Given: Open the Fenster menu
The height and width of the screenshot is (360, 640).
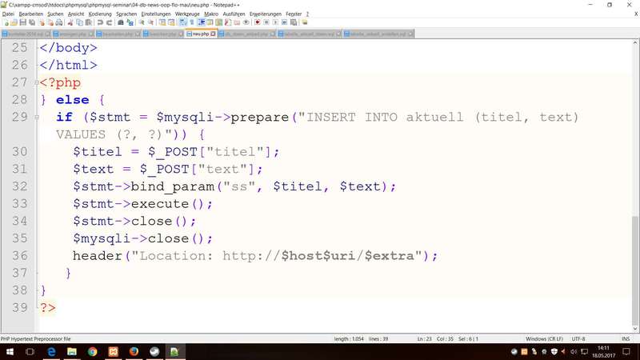Looking at the screenshot, I should 294,14.
